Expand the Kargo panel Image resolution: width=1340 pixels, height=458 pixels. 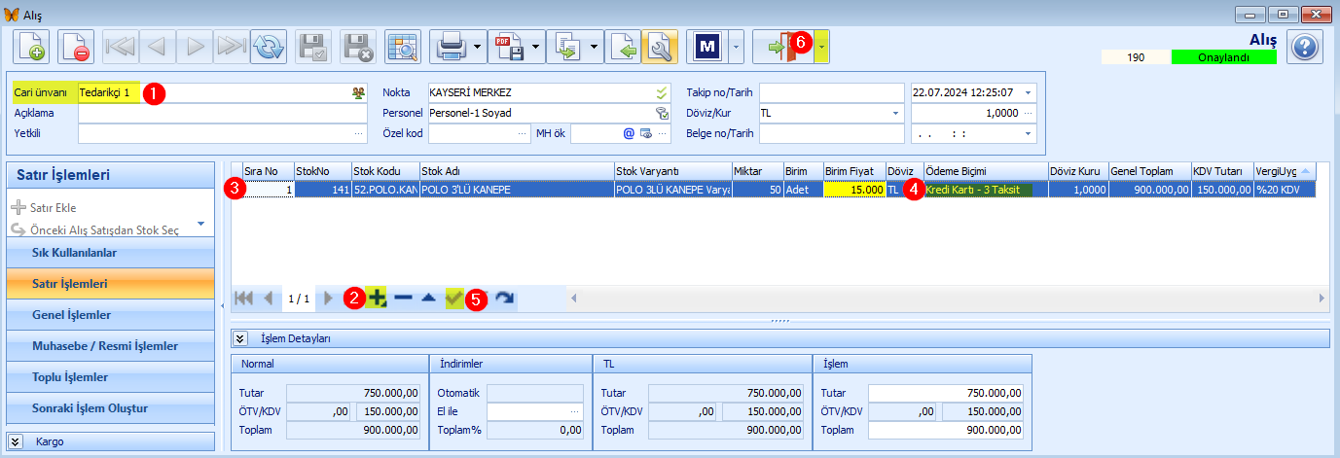click(16, 441)
